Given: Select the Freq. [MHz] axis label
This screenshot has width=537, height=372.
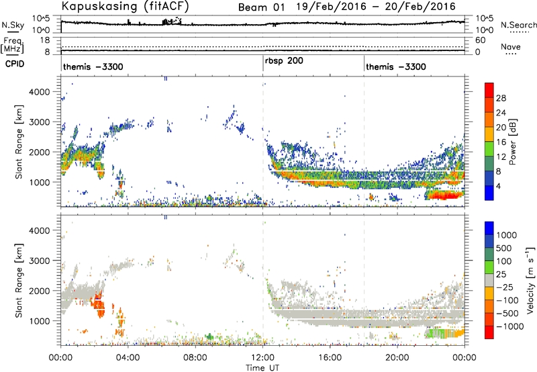Looking at the screenshot, I should coord(12,45).
